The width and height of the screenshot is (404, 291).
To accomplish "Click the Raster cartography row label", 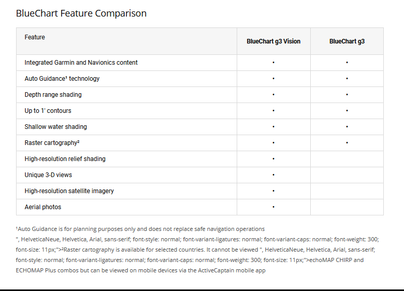I will tap(52, 143).
